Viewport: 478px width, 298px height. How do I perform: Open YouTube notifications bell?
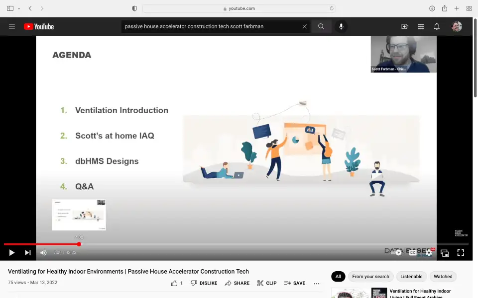(437, 27)
